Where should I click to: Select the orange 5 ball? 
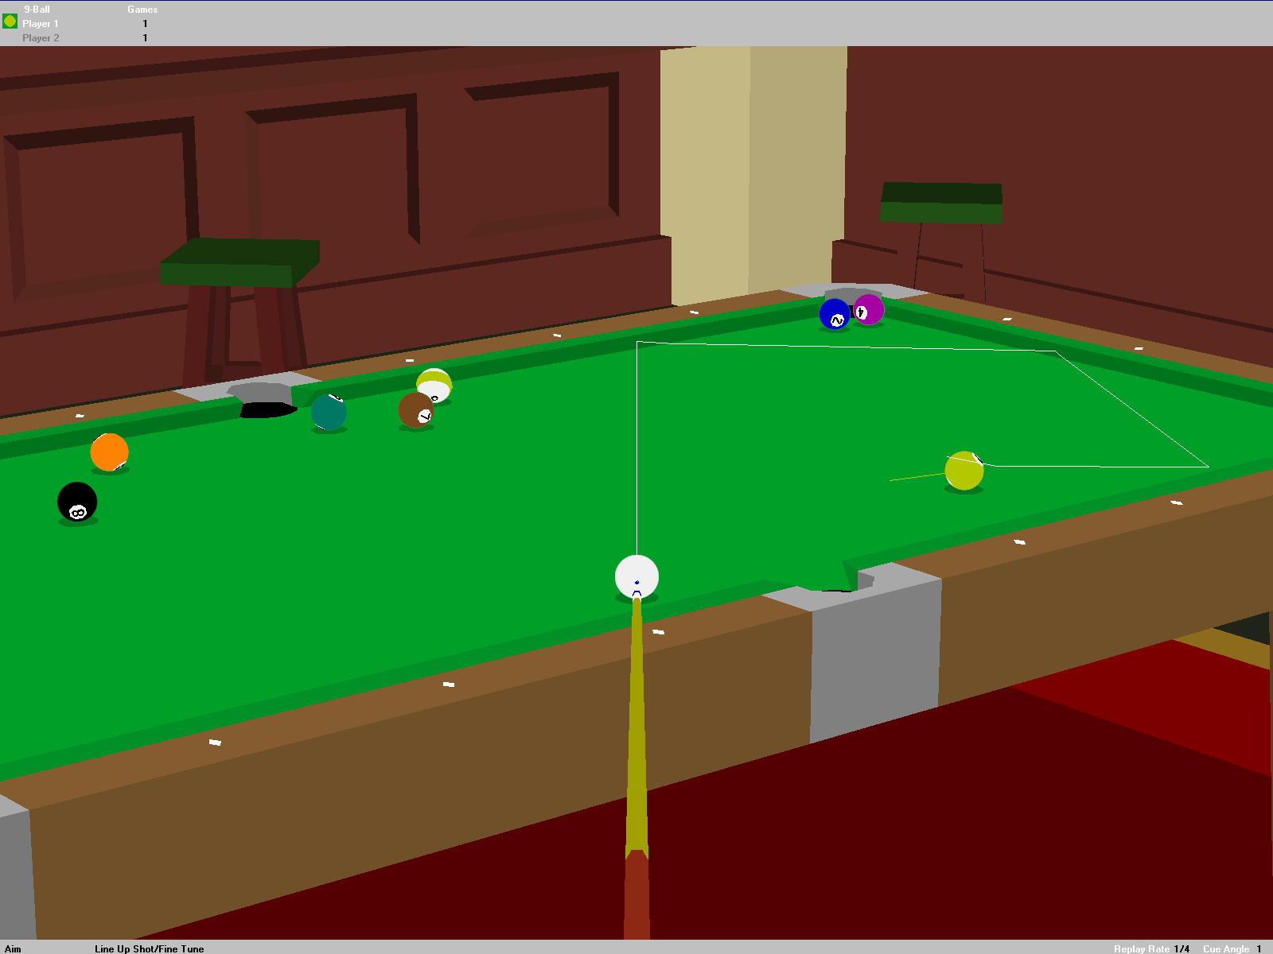(x=111, y=452)
